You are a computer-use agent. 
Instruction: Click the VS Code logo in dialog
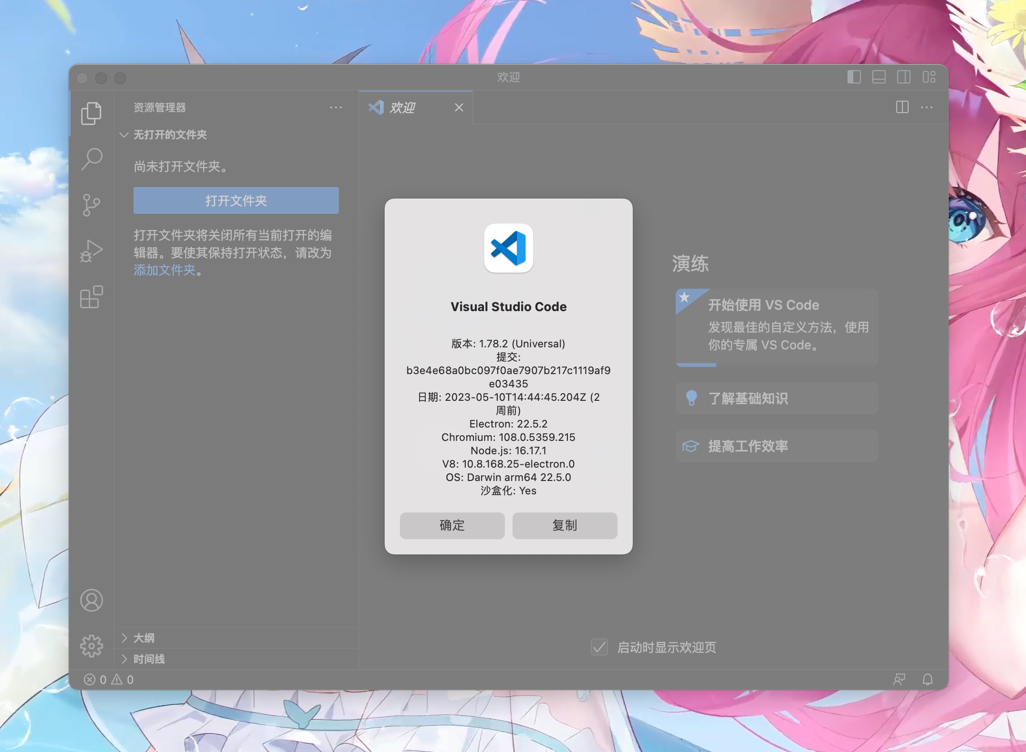pos(508,248)
